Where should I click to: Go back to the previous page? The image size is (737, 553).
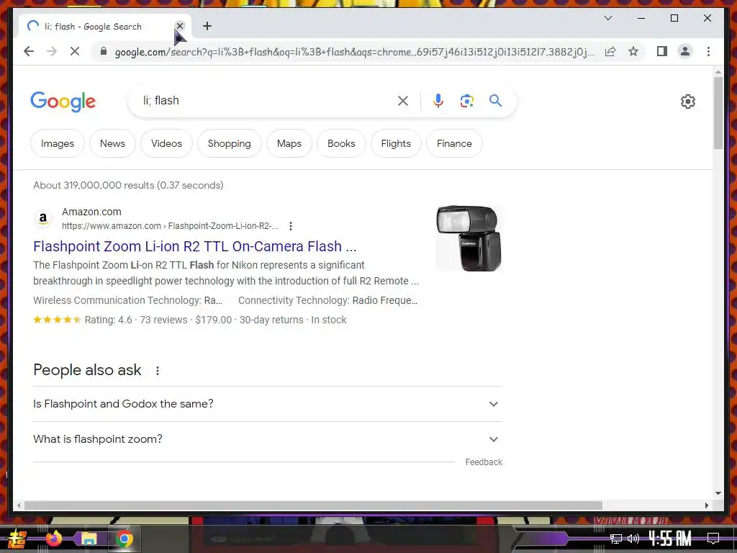tap(29, 51)
